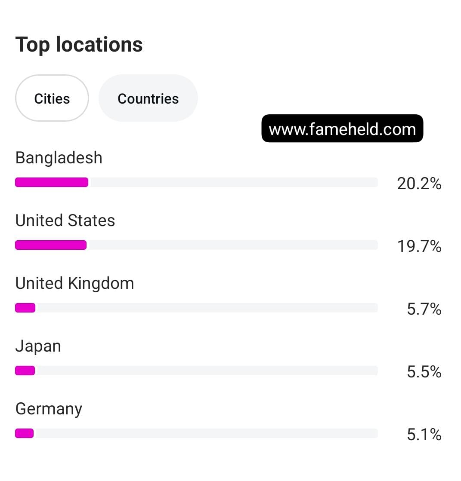This screenshot has width=461, height=481.
Task: Click the 5.5% percentage value
Action: tap(424, 372)
